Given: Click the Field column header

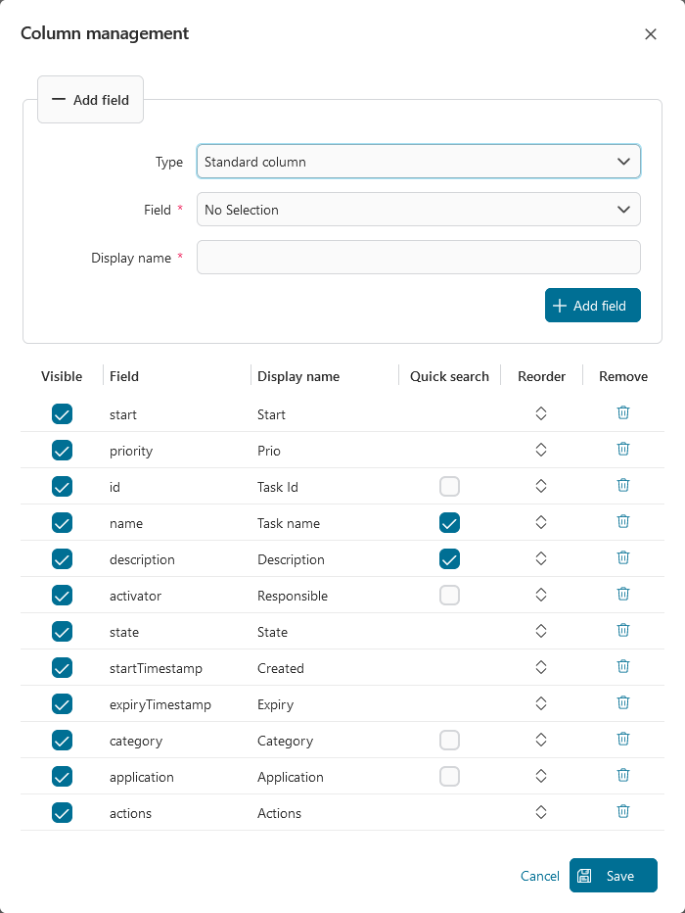Looking at the screenshot, I should pyautogui.click(x=124, y=376).
